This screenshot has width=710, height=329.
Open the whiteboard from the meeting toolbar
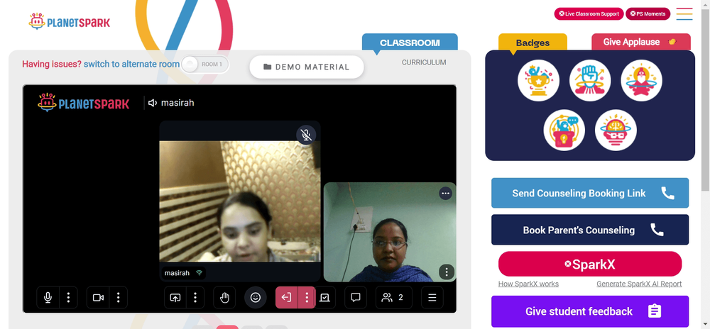click(326, 297)
